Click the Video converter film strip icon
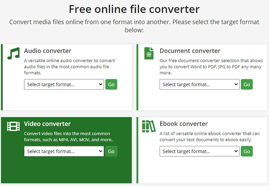This screenshot has width=269, height=186. point(13,126)
